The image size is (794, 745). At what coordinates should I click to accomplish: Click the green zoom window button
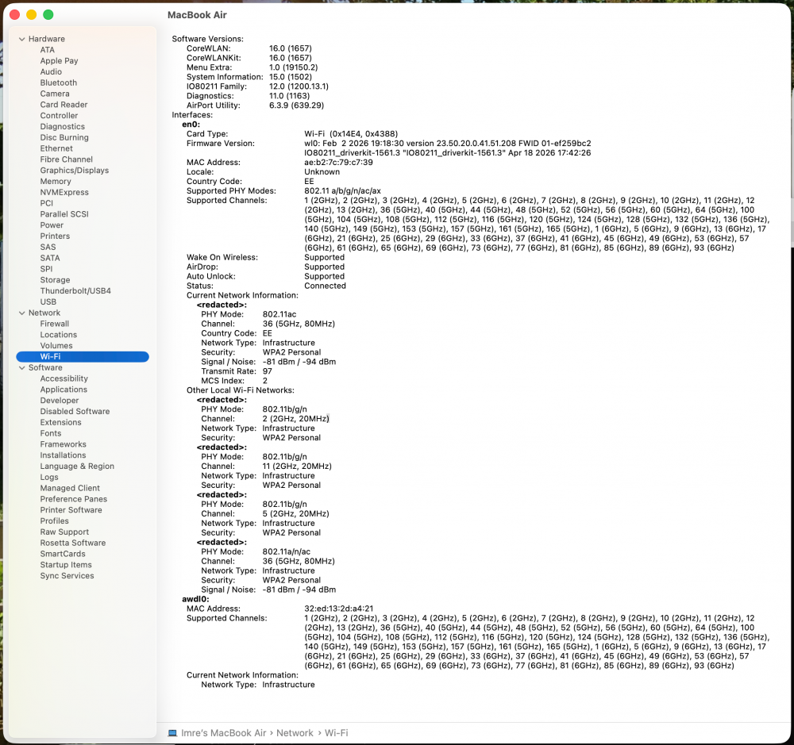[x=48, y=14]
